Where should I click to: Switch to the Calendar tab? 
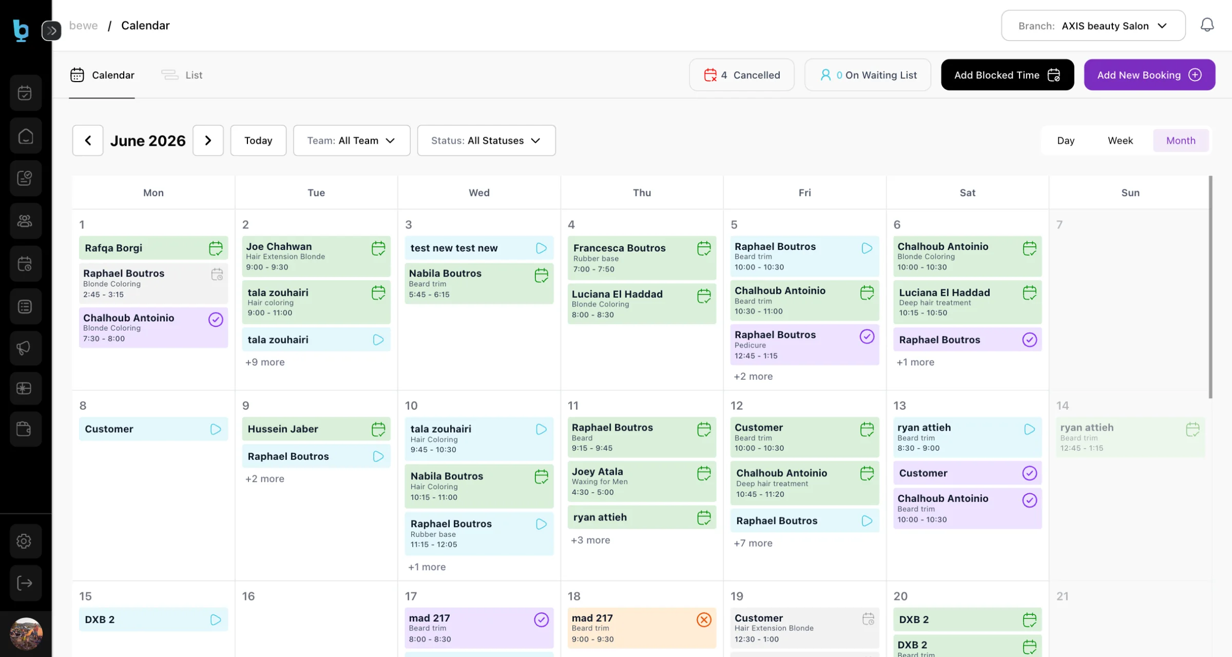coord(102,75)
